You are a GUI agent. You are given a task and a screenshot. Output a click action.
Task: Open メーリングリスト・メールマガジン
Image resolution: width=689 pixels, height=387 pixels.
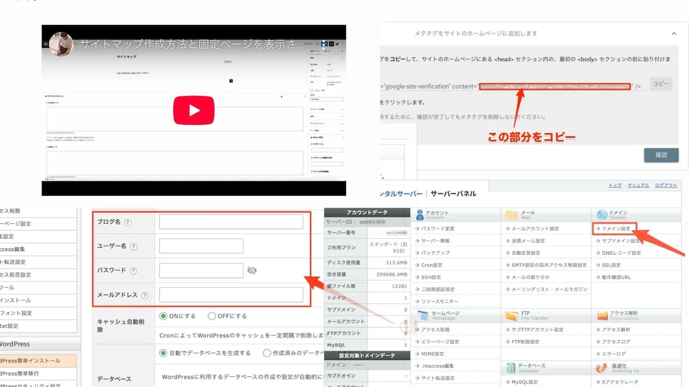click(x=550, y=289)
